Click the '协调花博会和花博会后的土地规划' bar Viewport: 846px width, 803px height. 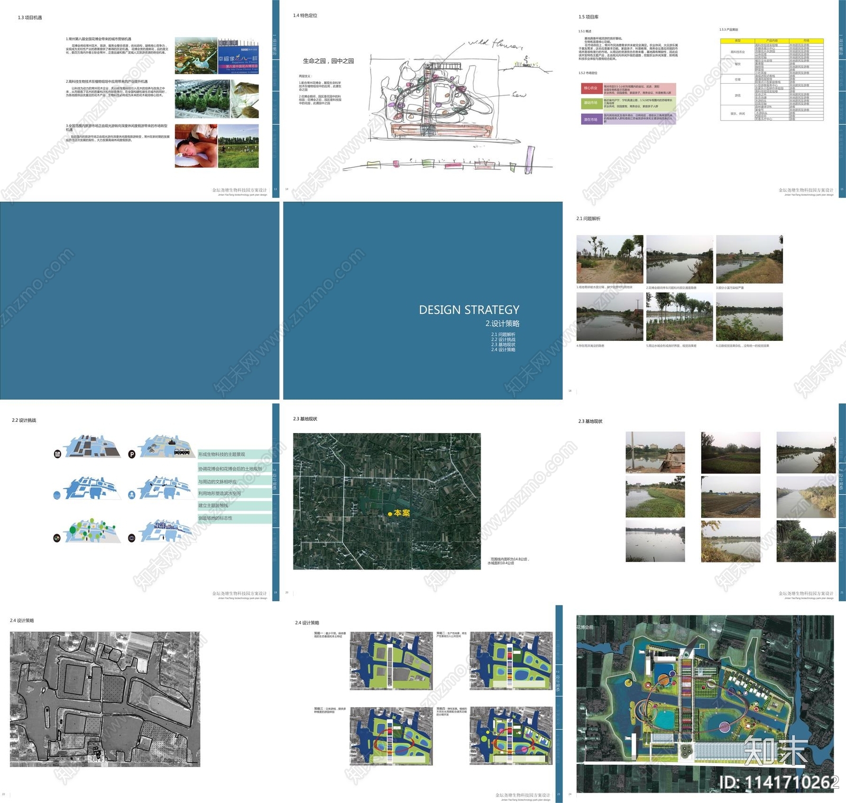pos(235,468)
